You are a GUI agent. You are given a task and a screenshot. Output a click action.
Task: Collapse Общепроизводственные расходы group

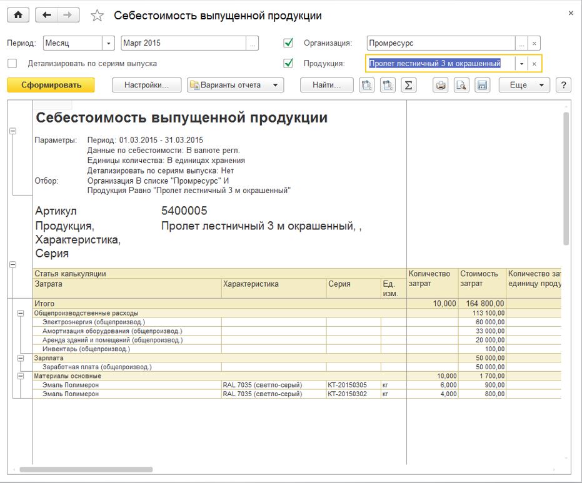pos(21,313)
